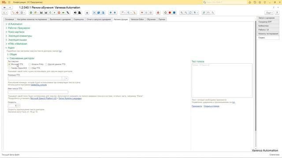
Task: Switch to the test clients settings tab
Action: 32,19
